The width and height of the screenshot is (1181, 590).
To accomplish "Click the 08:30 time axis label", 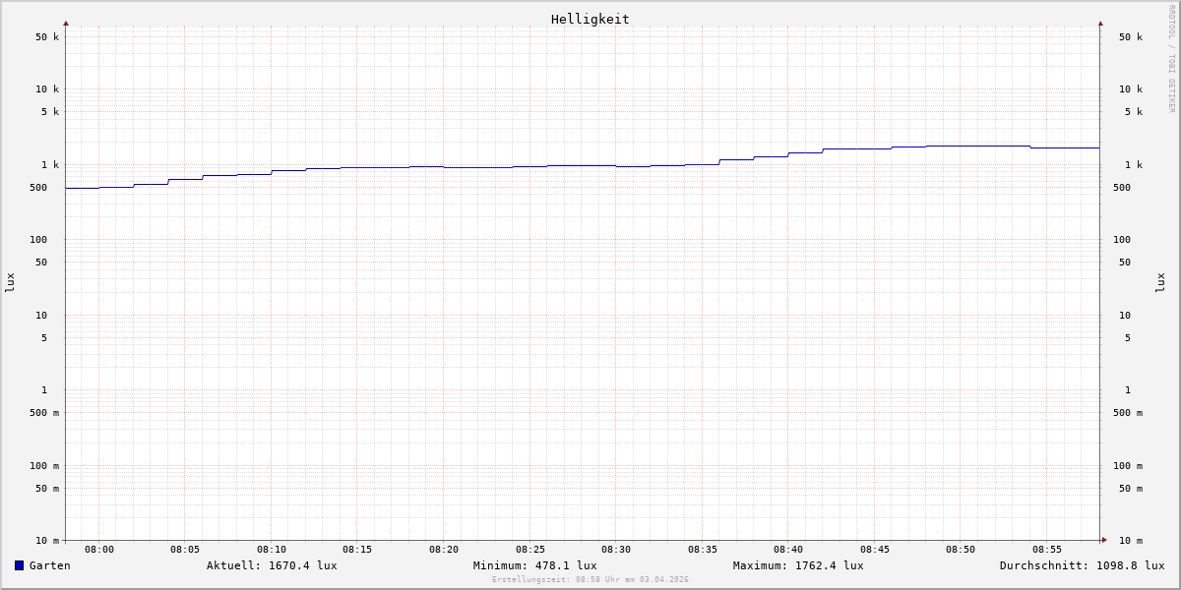I will [x=616, y=550].
